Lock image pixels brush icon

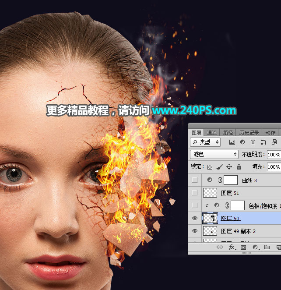219,167
